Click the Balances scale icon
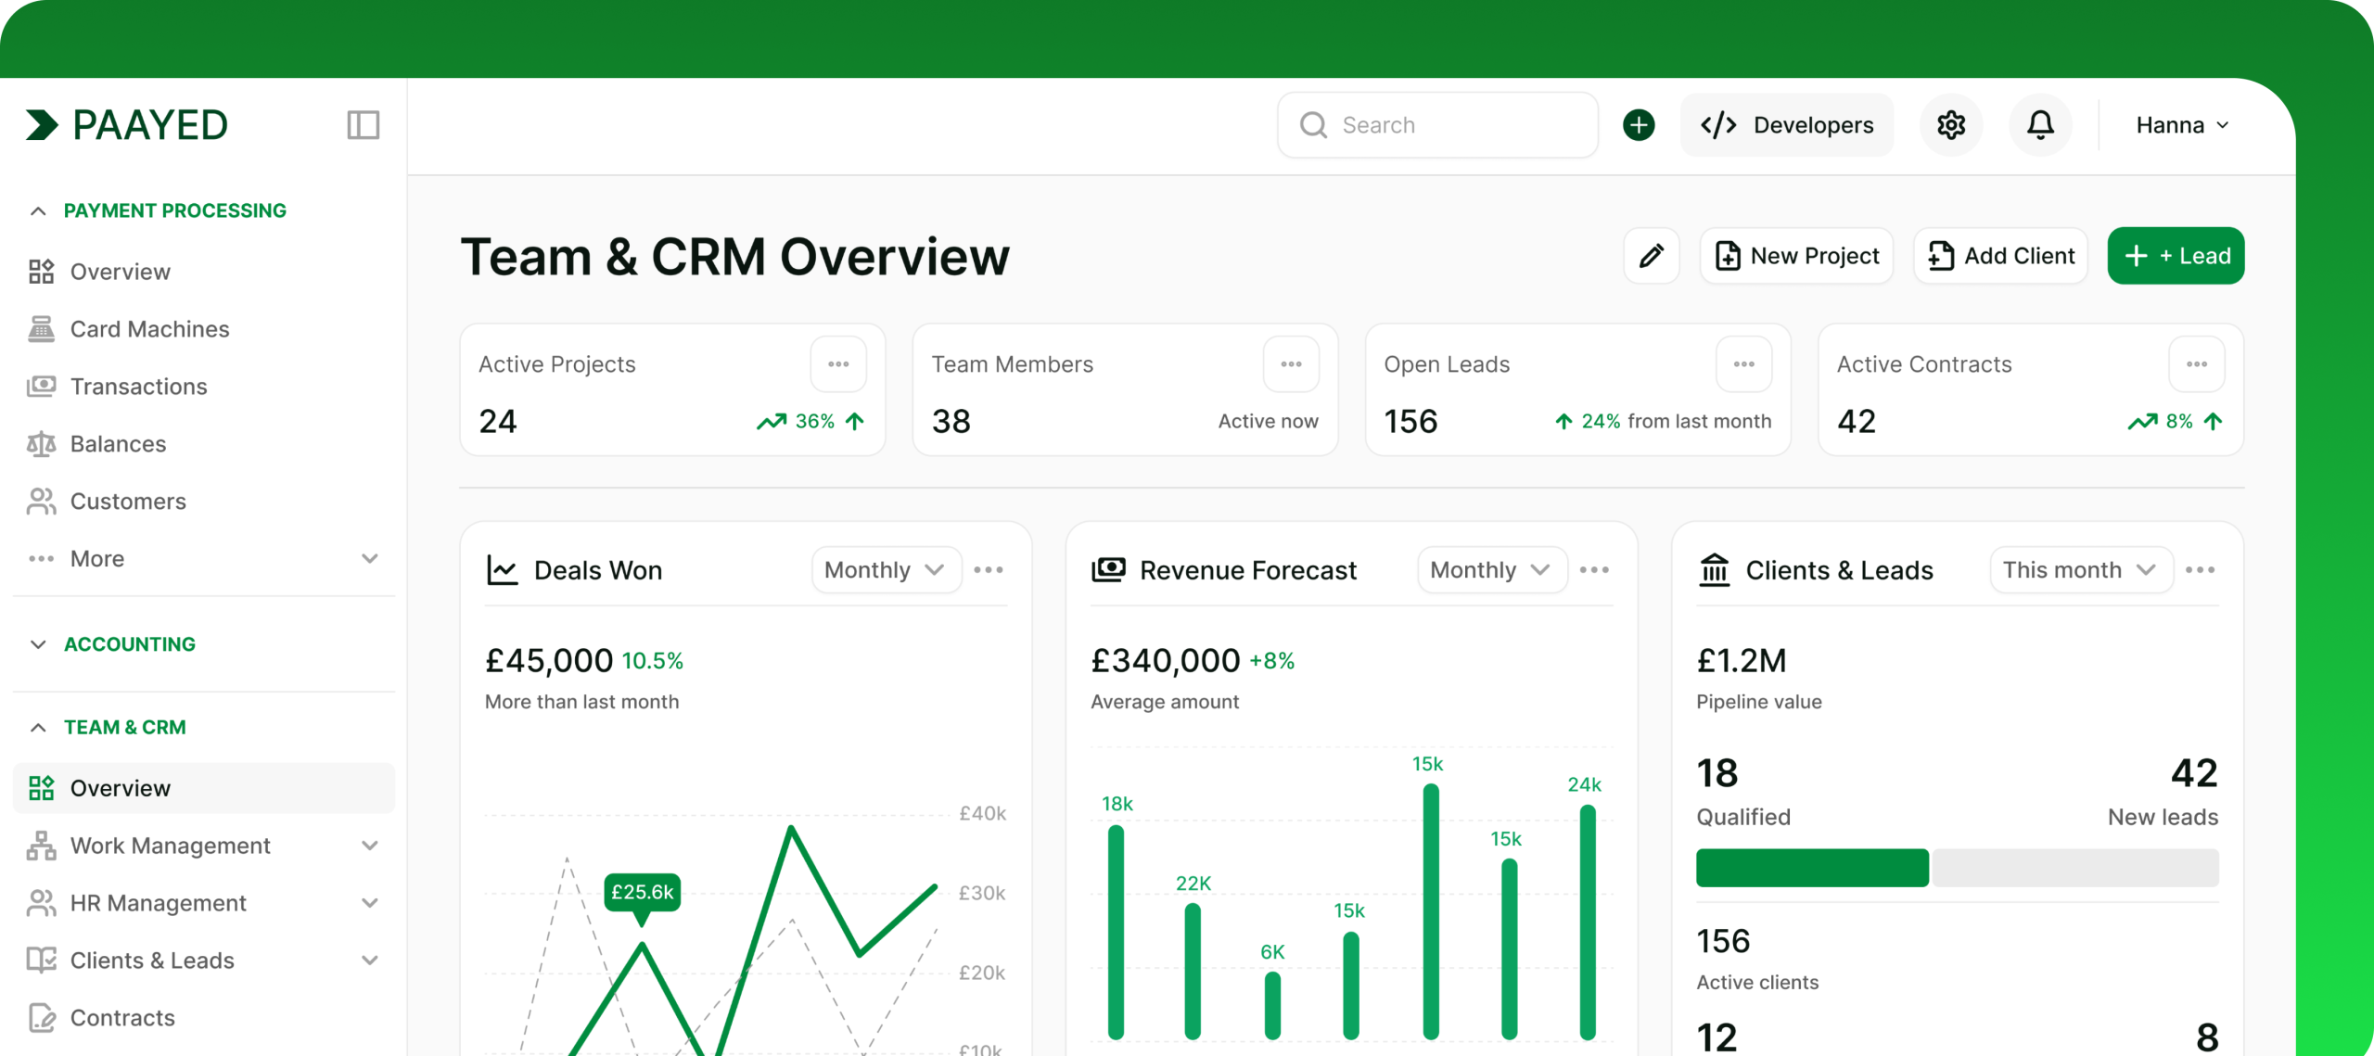The width and height of the screenshot is (2374, 1056). click(41, 444)
